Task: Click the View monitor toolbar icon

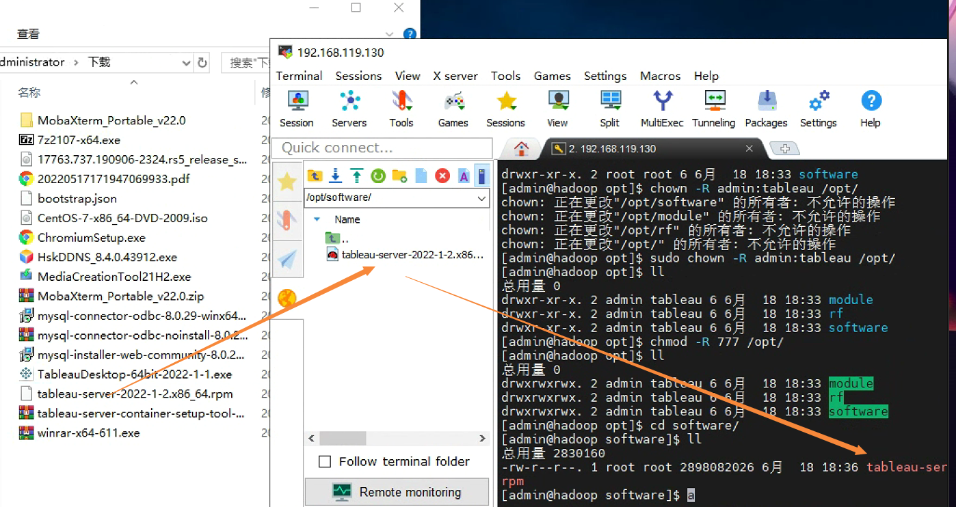Action: pos(558,109)
